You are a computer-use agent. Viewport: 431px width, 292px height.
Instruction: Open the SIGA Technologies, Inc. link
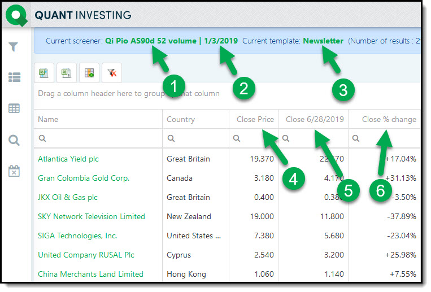click(x=77, y=236)
